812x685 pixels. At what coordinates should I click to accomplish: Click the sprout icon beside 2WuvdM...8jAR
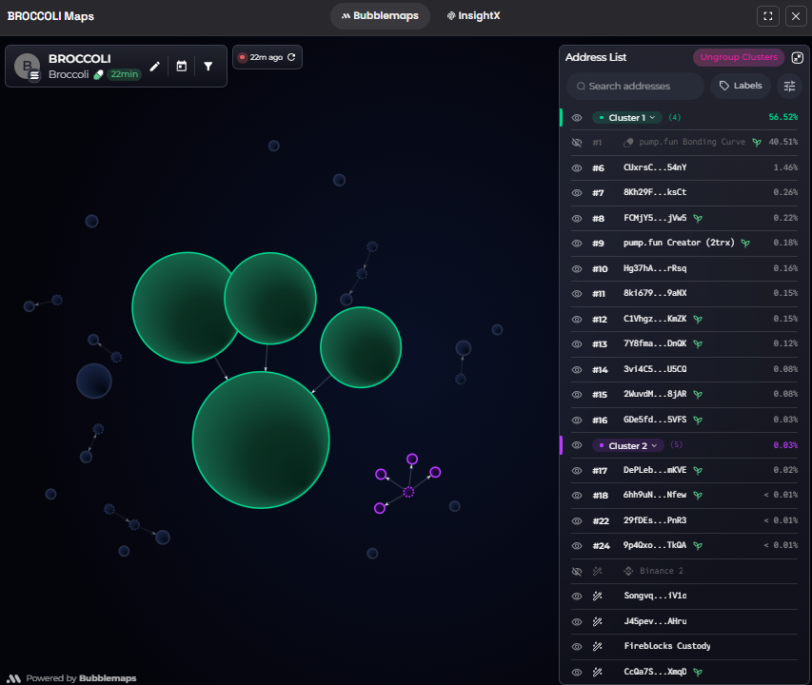698,395
